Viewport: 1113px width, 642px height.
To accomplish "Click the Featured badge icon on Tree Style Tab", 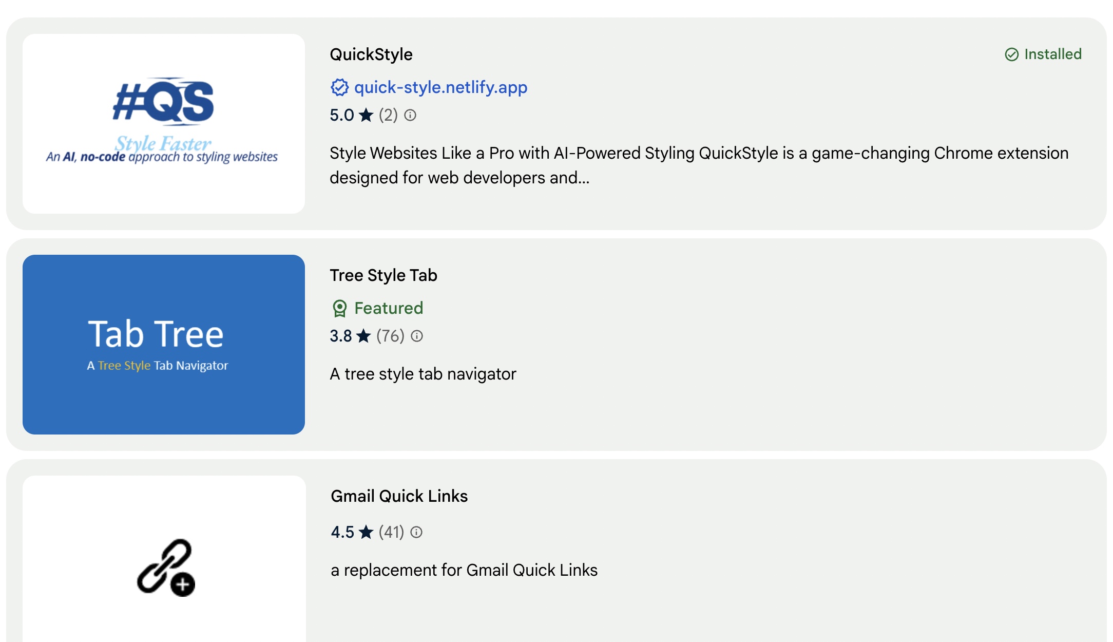I will pos(340,308).
